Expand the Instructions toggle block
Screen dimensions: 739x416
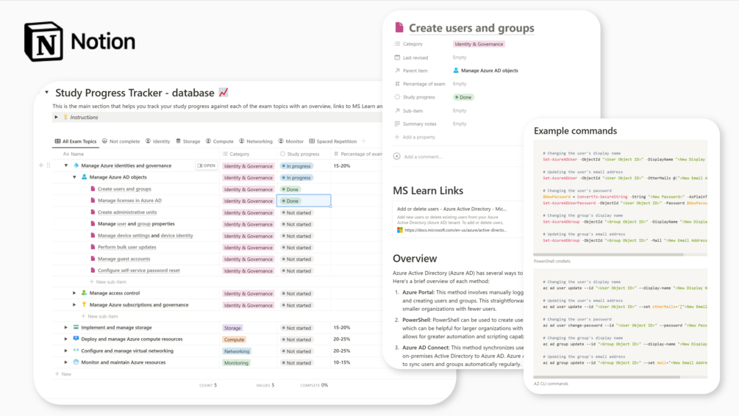(56, 118)
